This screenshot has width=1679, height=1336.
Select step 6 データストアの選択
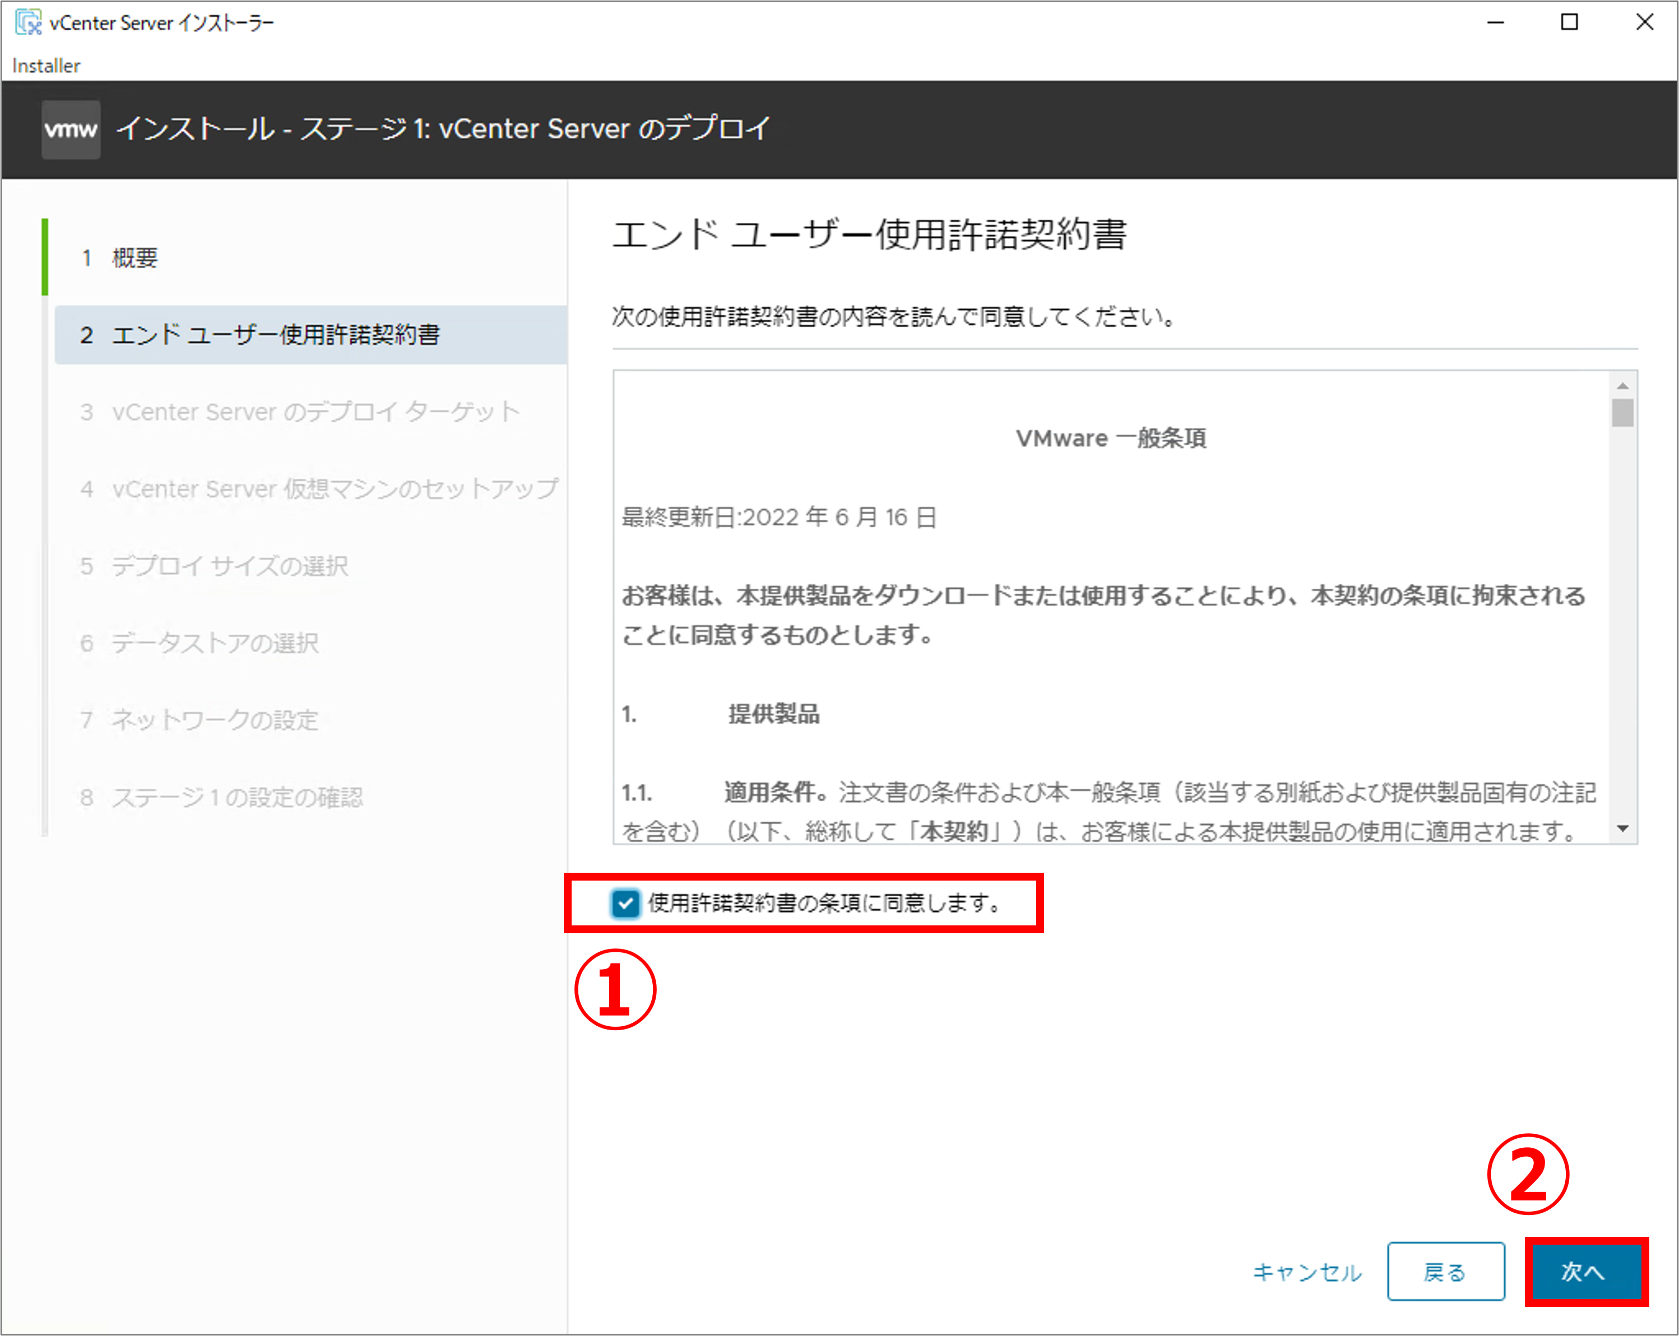pyautogui.click(x=310, y=643)
